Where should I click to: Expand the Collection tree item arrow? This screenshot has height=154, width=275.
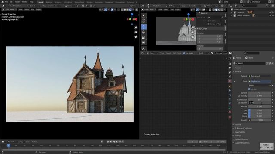[x=232, y=12]
